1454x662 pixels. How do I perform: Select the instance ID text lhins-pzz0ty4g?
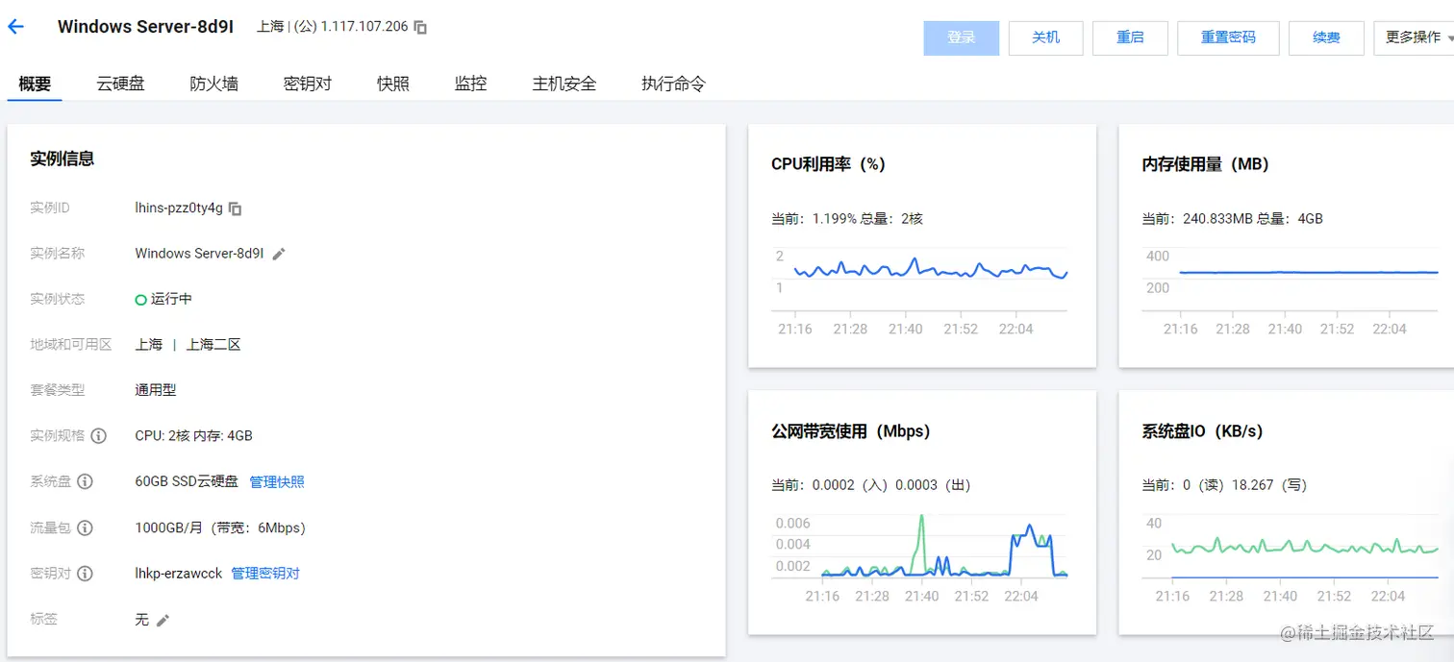(x=179, y=208)
